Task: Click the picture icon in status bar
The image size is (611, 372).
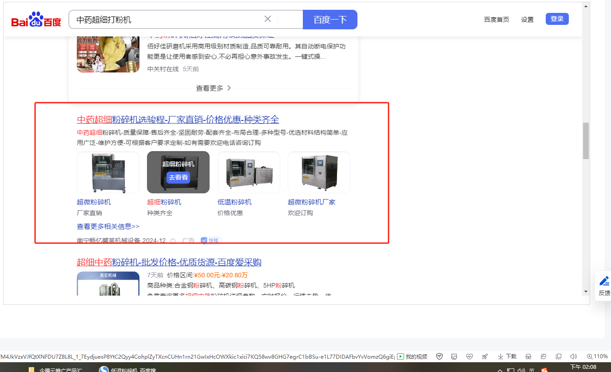Action: [454, 356]
